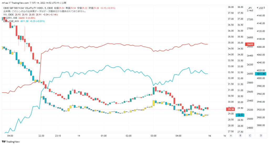Viewport: 269px width, 145px height.
Task: Click the -0.15 (-0.51%) change value
Action: [108, 8]
